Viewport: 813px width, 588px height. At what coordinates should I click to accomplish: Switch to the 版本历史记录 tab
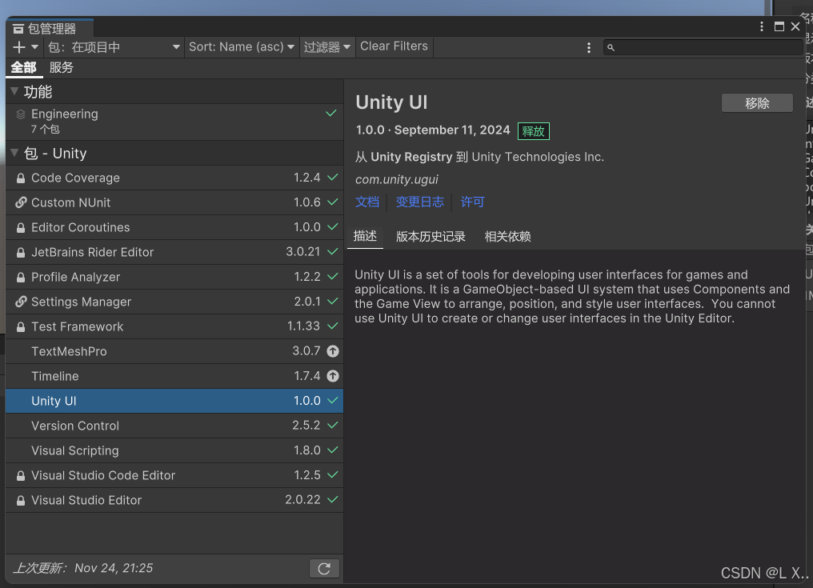pos(431,237)
